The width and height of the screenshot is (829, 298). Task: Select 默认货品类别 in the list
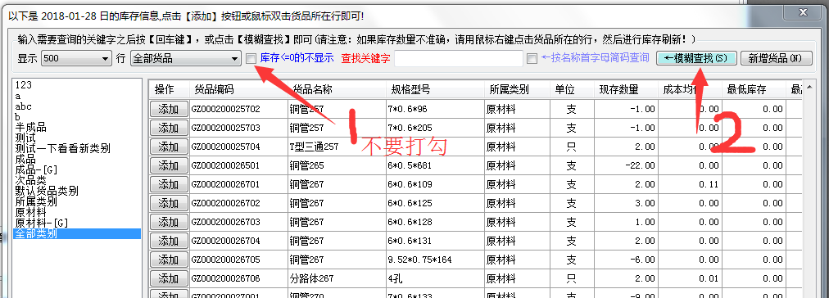point(47,191)
